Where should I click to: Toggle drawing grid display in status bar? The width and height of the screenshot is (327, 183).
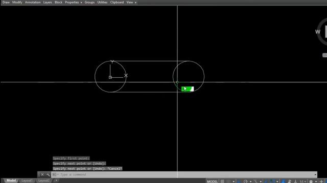(x=222, y=181)
